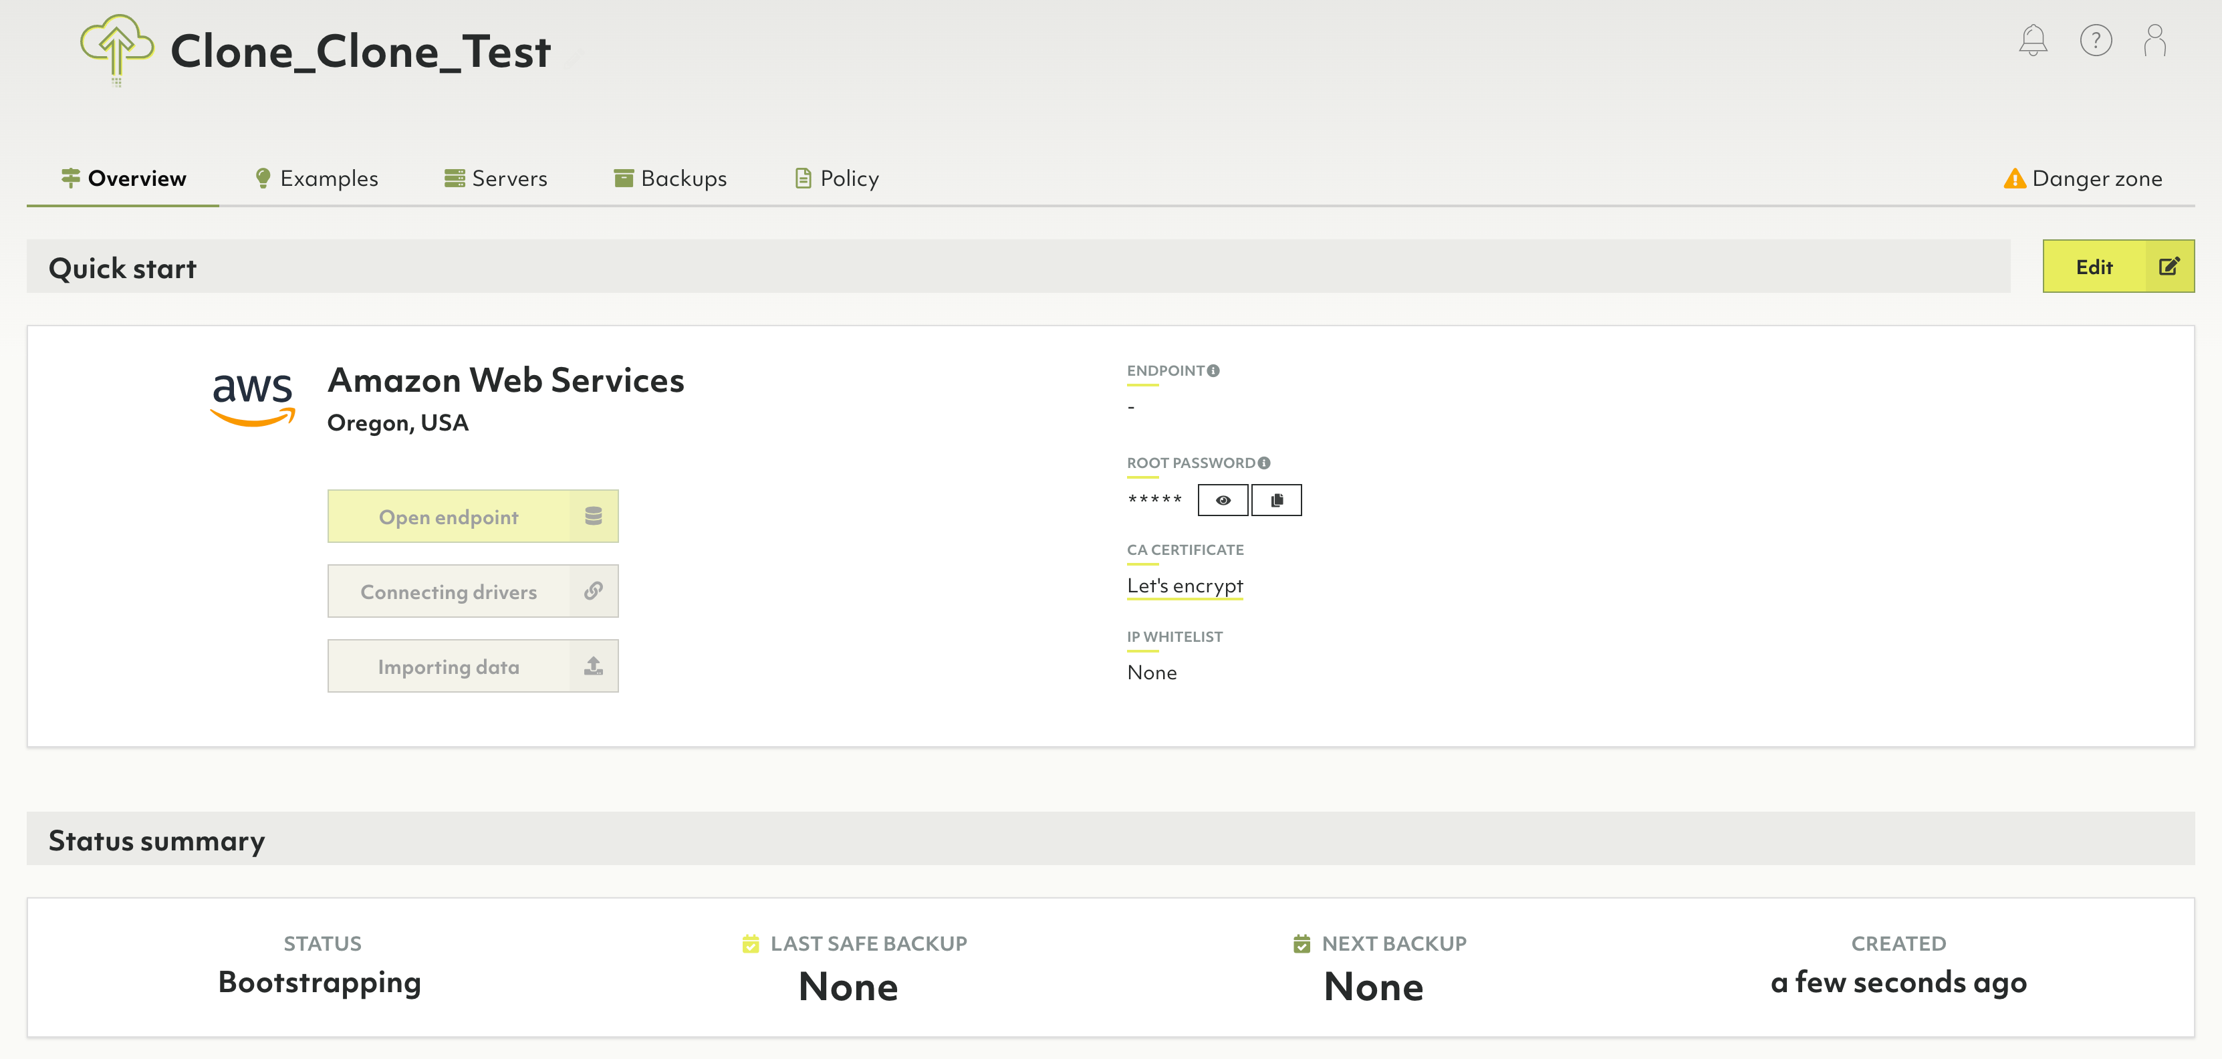The height and width of the screenshot is (1059, 2222).
Task: Select the Policy tab
Action: pyautogui.click(x=837, y=179)
